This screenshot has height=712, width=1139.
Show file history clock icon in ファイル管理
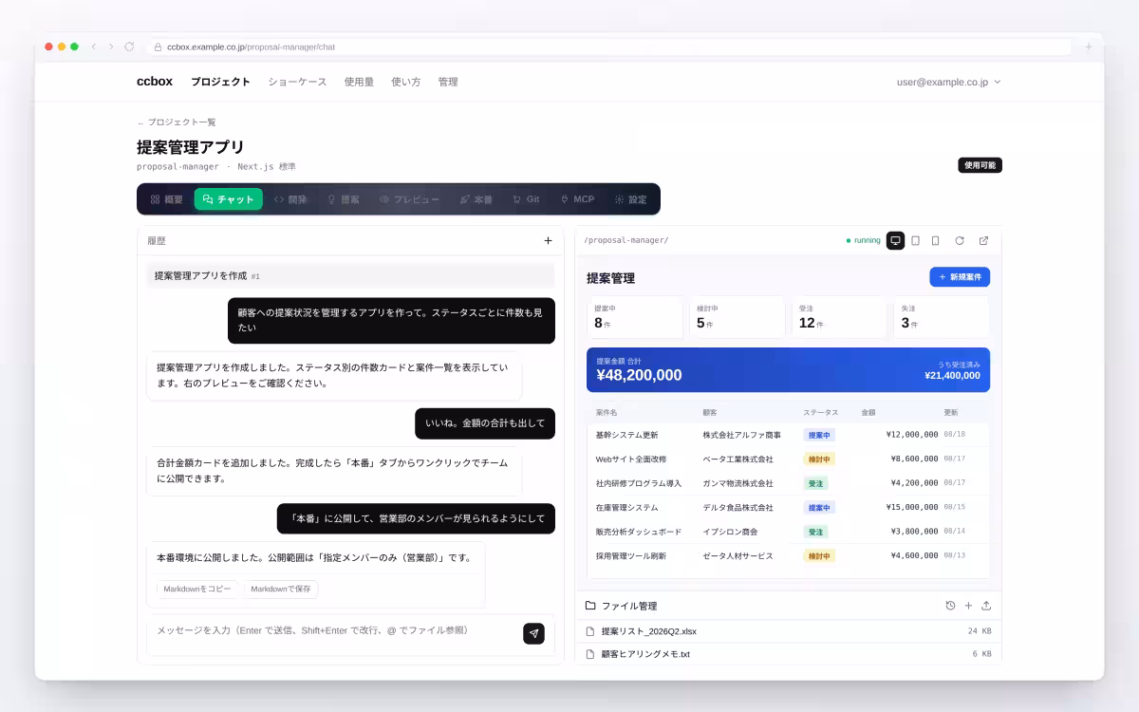pos(950,606)
